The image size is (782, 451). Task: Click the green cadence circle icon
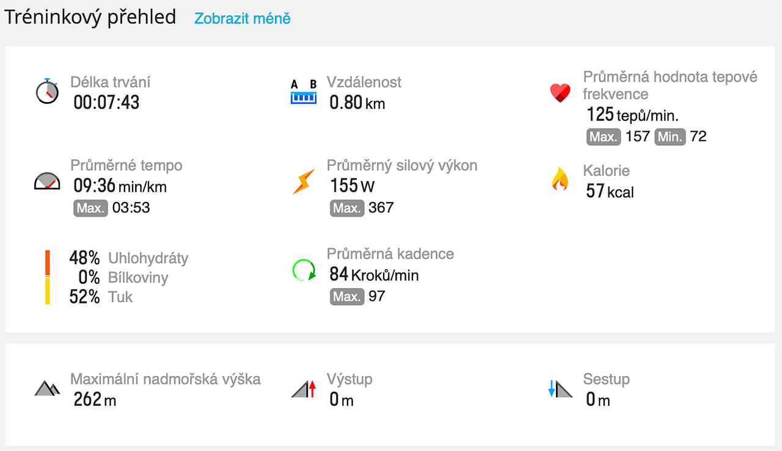(304, 270)
